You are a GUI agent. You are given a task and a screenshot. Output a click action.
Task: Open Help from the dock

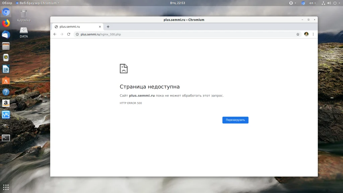(x=6, y=92)
